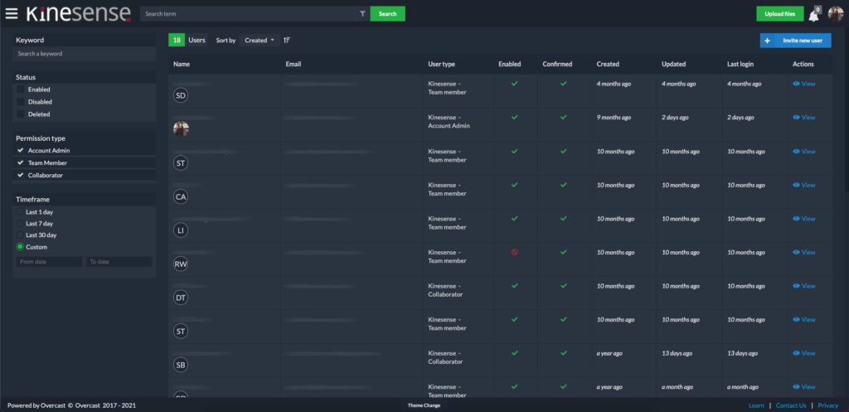Click the page vertical scrollbar
The width and height of the screenshot is (849, 412).
(847, 109)
